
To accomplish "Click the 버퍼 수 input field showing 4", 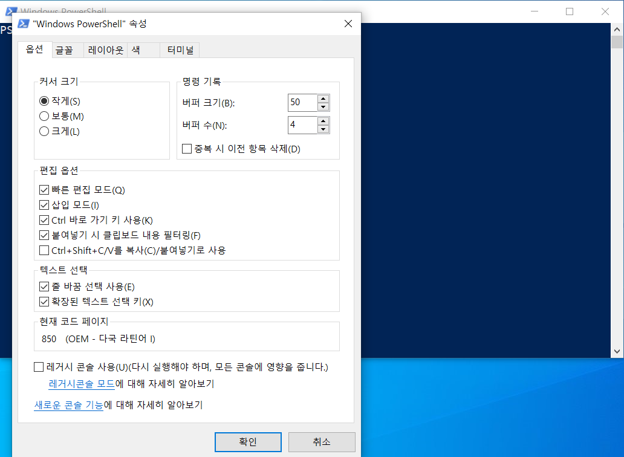I will tap(303, 125).
